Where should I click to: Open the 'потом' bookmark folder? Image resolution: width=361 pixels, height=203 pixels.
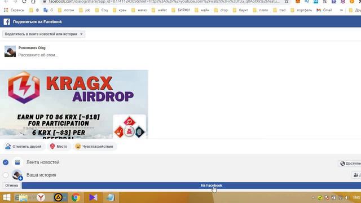click(x=66, y=10)
